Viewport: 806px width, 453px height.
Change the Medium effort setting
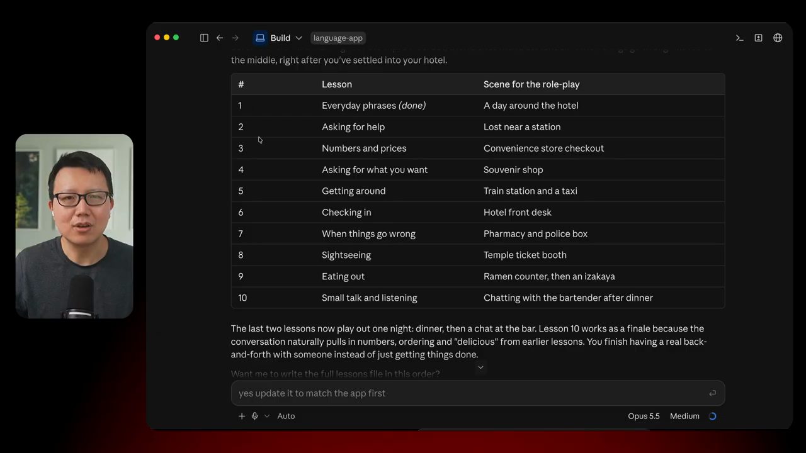[684, 416]
